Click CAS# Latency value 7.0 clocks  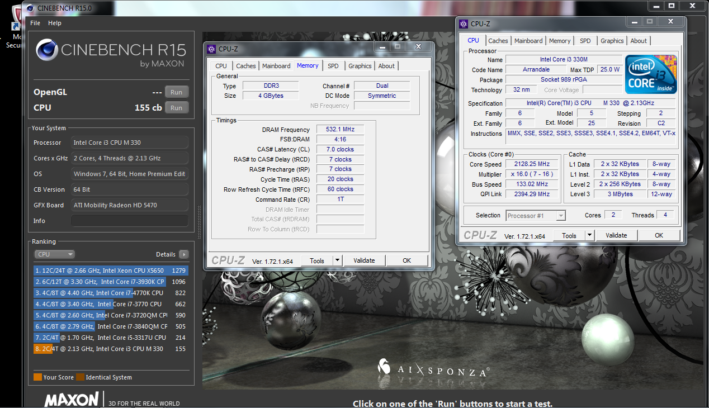[x=341, y=149]
